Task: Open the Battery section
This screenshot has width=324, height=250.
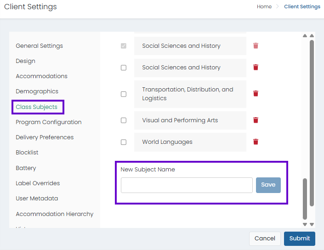Action: [26, 168]
